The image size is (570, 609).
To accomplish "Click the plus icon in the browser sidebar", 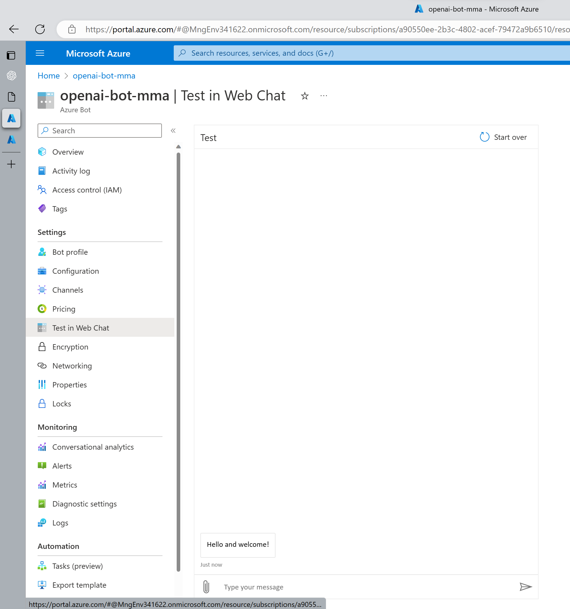I will (11, 164).
